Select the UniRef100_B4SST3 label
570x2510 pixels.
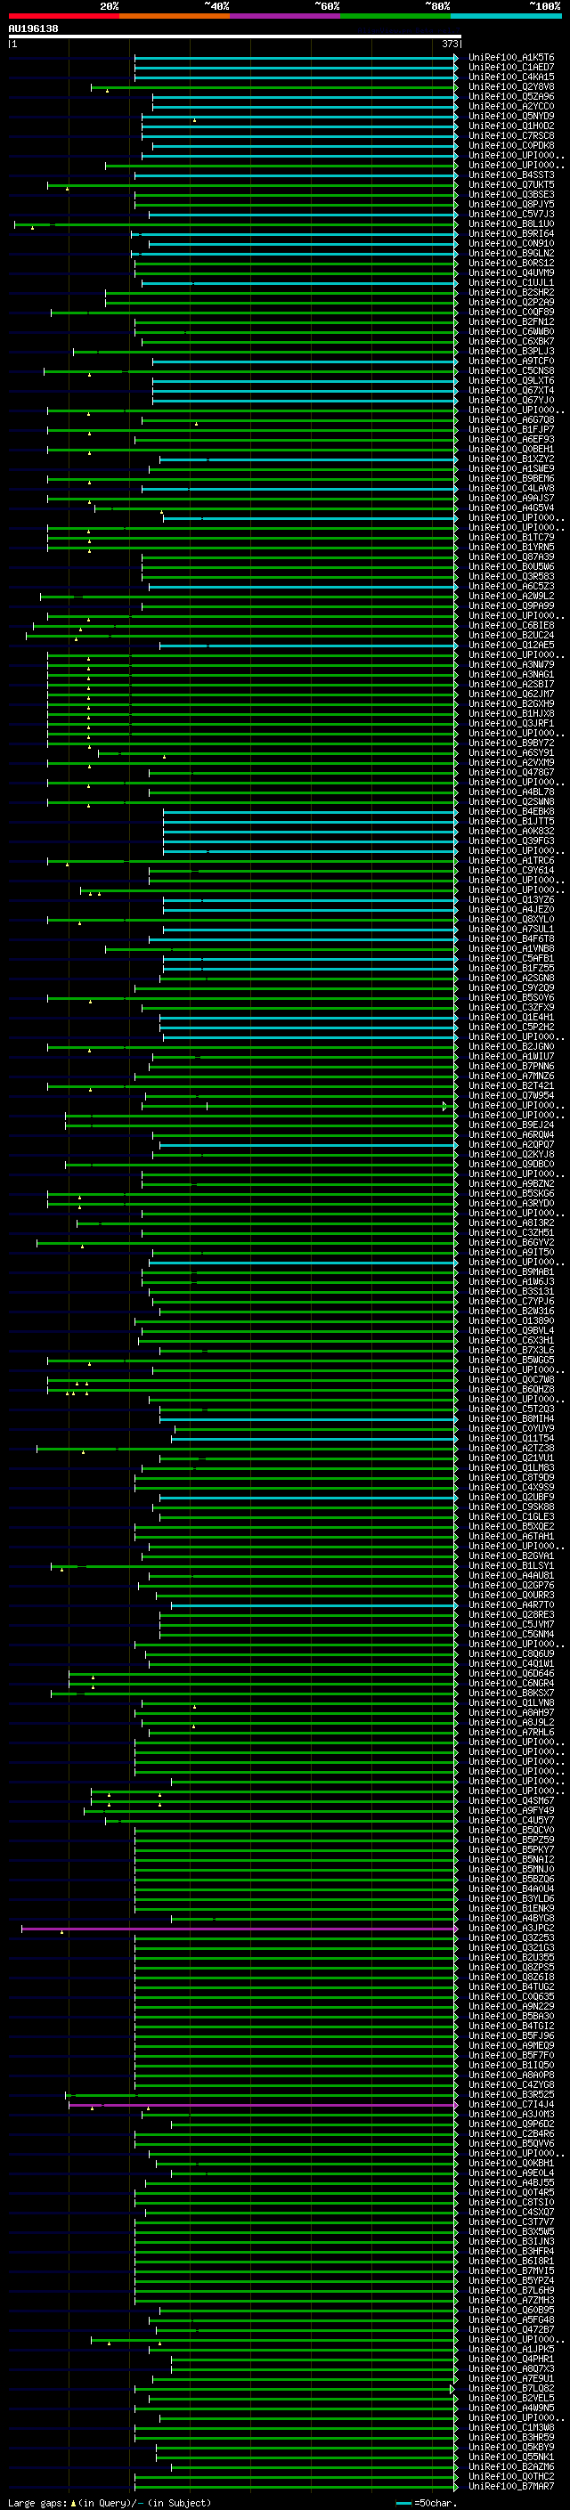coord(510,175)
